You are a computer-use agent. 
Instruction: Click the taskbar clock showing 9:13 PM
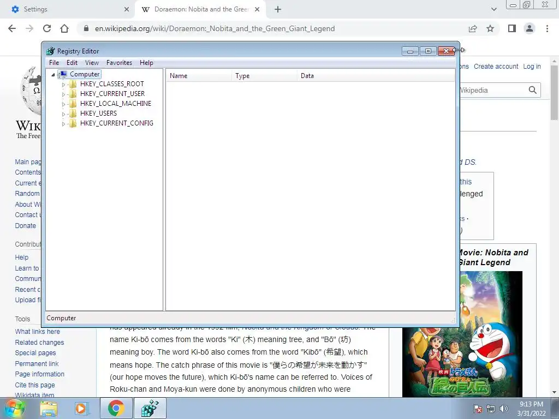pyautogui.click(x=531, y=409)
